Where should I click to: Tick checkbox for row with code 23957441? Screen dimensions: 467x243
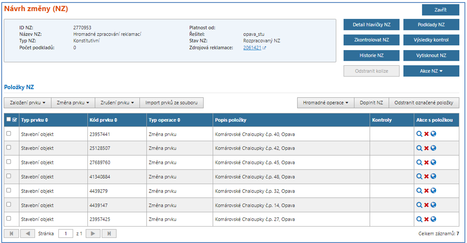[x=9, y=134]
